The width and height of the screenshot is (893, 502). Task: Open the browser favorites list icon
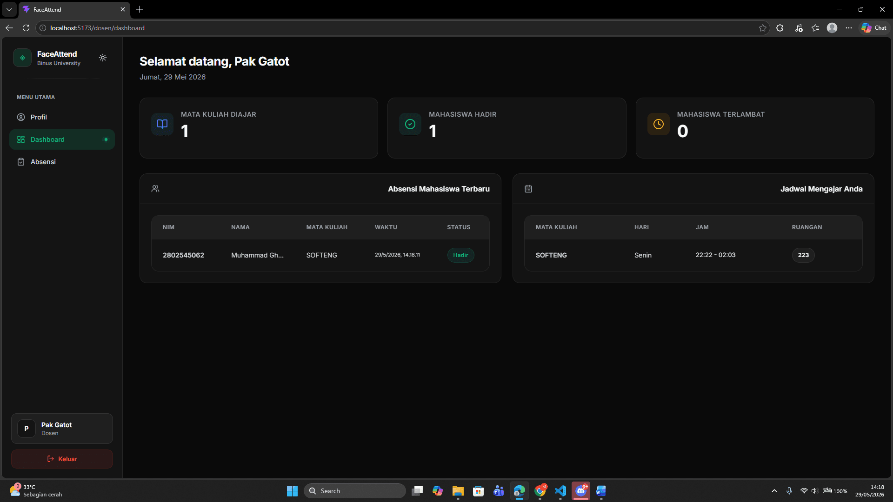815,28
